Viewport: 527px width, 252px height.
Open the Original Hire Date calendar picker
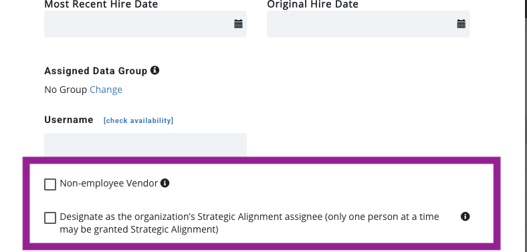[x=461, y=24]
